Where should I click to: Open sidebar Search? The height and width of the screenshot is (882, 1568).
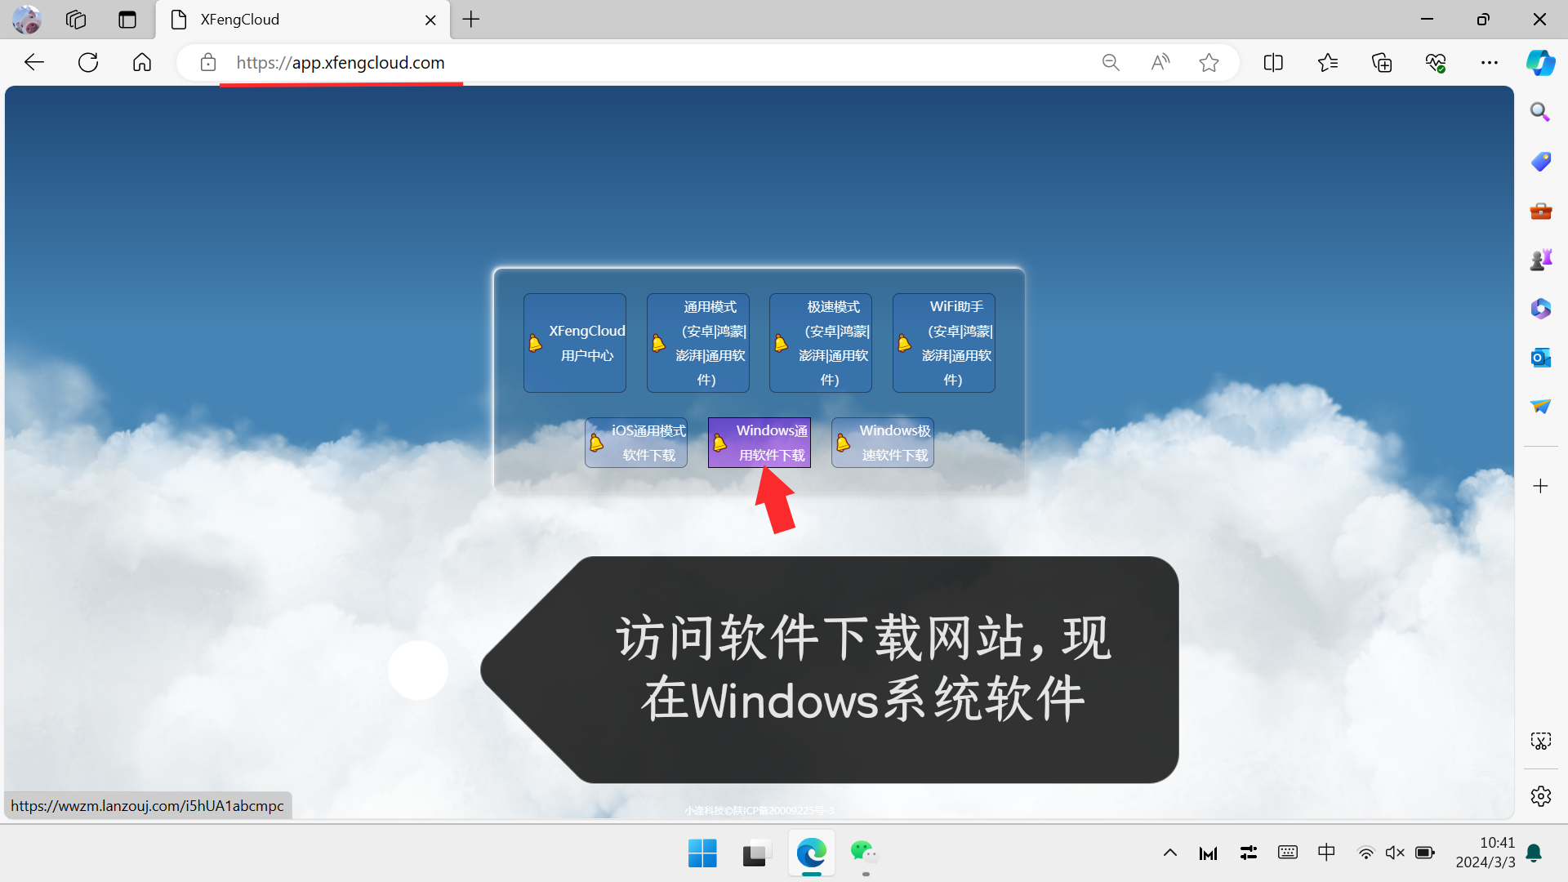tap(1540, 112)
